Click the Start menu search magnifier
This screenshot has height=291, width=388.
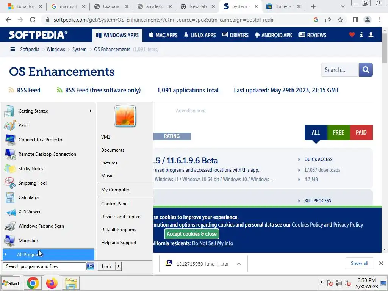(x=90, y=266)
